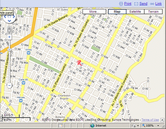Open the More... map options button

(94, 12)
